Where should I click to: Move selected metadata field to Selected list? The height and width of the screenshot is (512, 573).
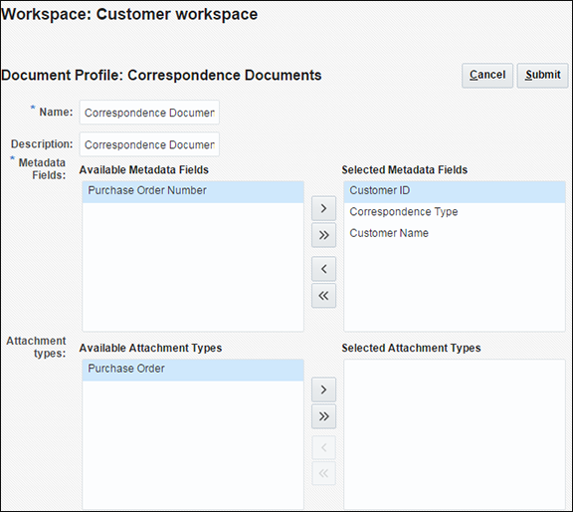(323, 208)
